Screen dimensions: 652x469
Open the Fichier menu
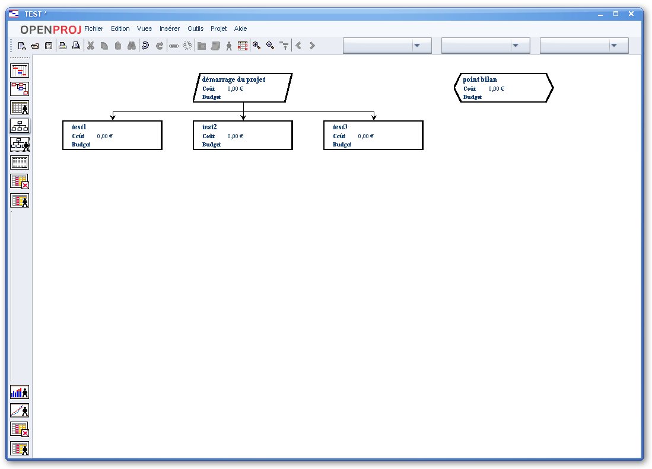click(x=94, y=28)
